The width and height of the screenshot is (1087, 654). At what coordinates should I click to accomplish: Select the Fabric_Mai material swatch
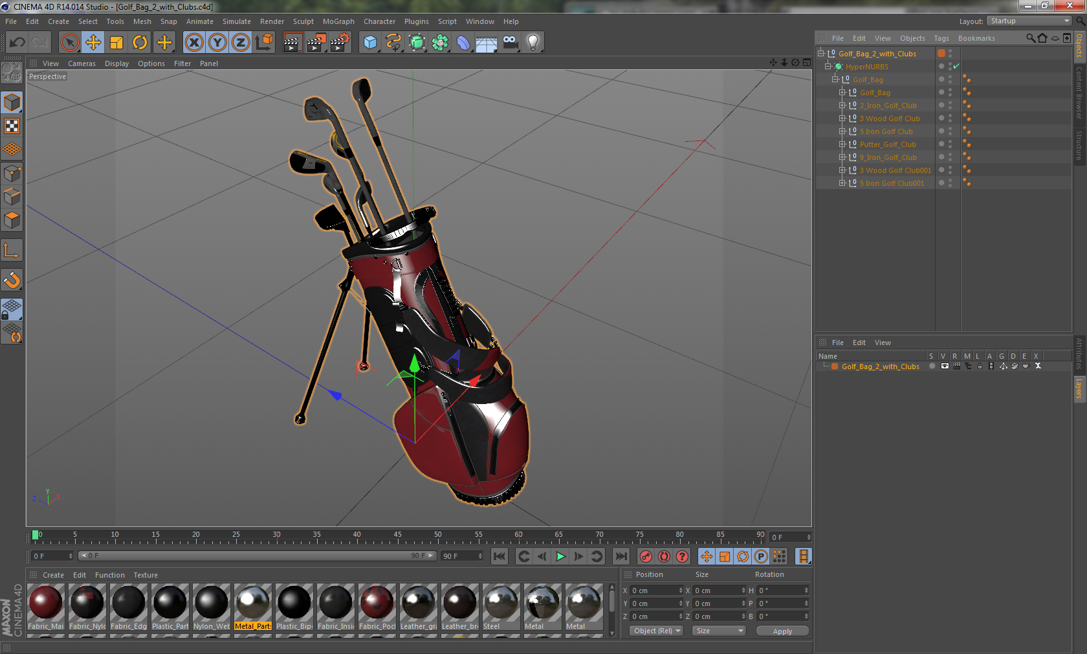[46, 607]
